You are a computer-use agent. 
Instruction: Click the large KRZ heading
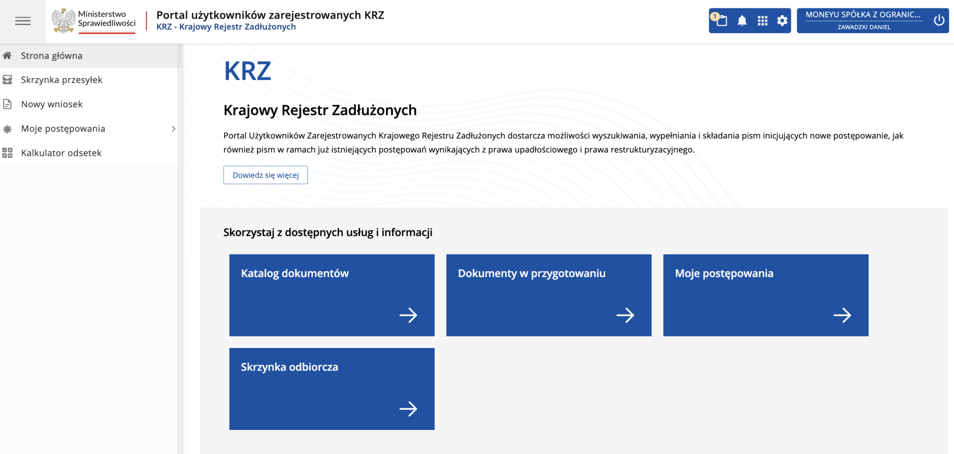tap(247, 71)
